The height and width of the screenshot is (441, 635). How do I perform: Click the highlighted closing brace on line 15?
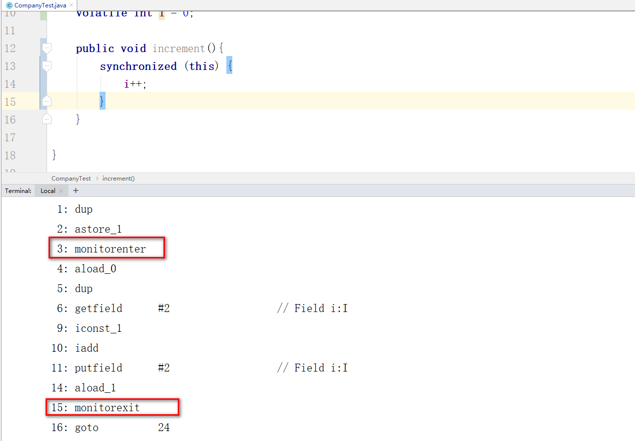102,101
